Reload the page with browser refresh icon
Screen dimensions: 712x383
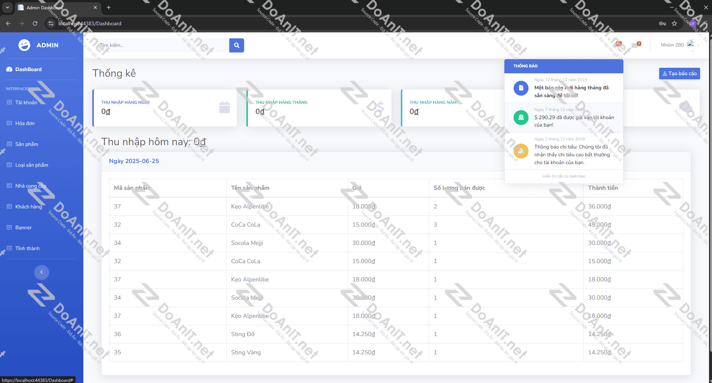tap(35, 23)
